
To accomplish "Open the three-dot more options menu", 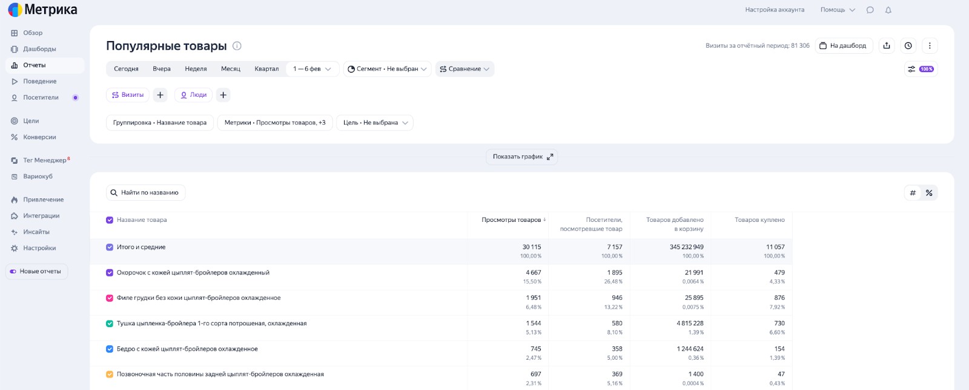I will (930, 46).
